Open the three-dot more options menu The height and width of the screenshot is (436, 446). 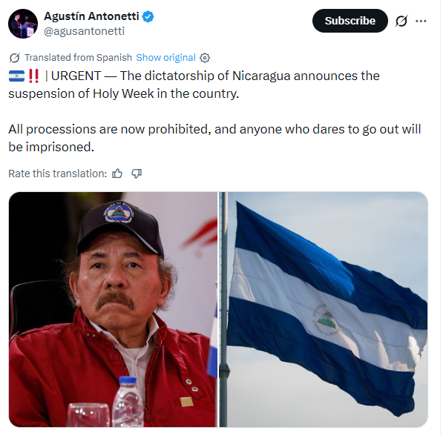pos(421,21)
